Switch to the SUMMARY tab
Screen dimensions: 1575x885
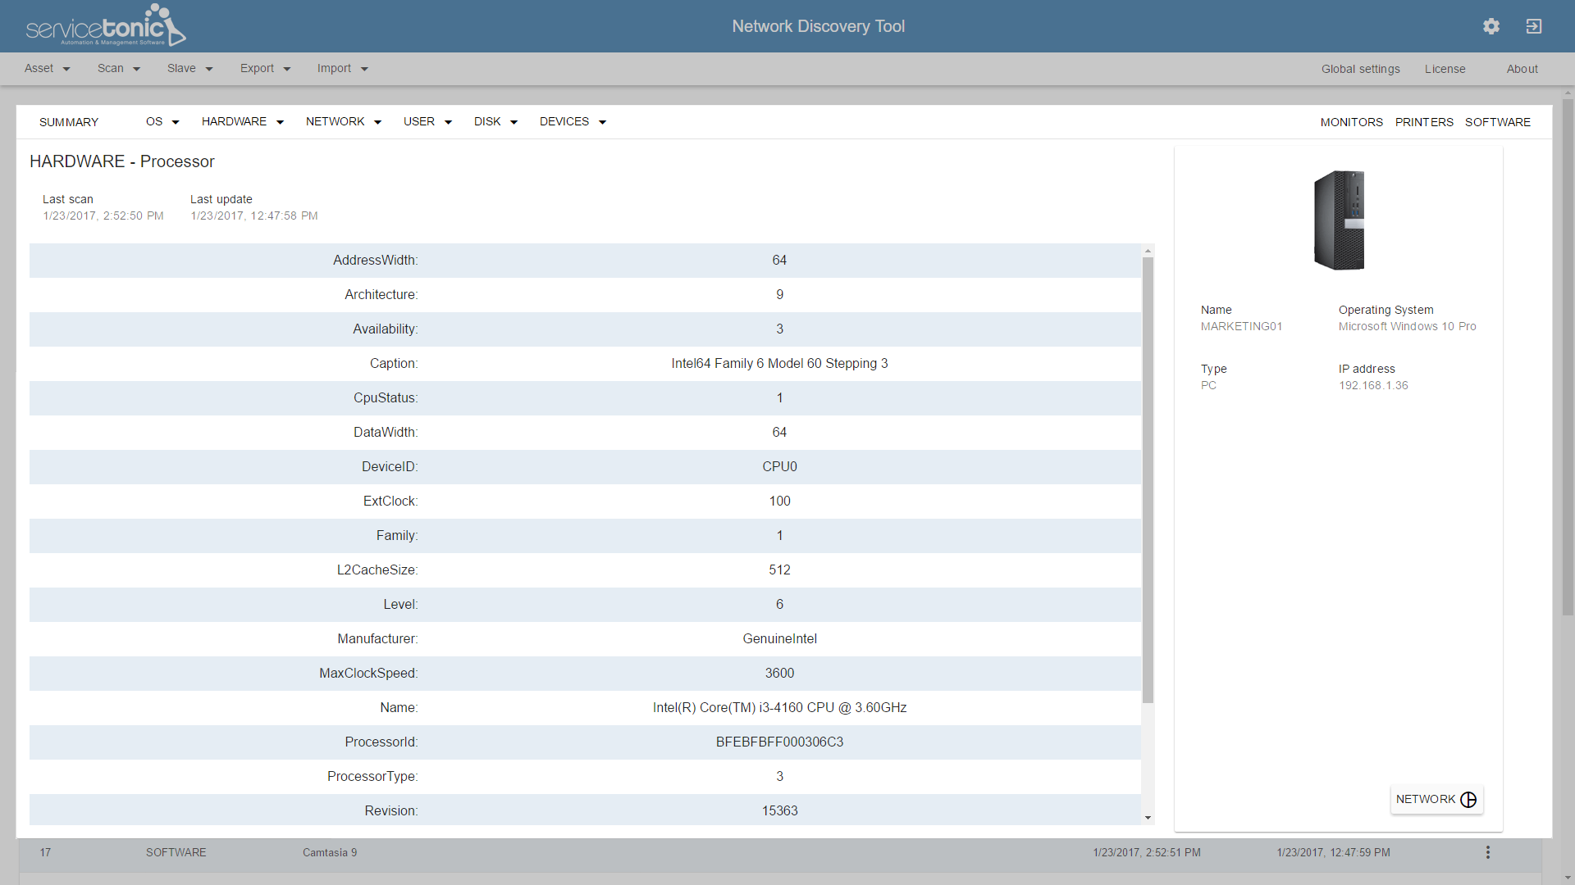pyautogui.click(x=69, y=122)
